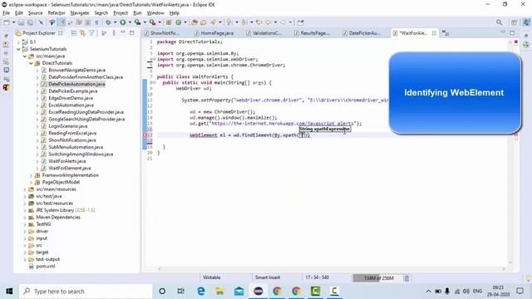Click the Debug bug icon in toolbar
The image size is (532, 299).
108,22
